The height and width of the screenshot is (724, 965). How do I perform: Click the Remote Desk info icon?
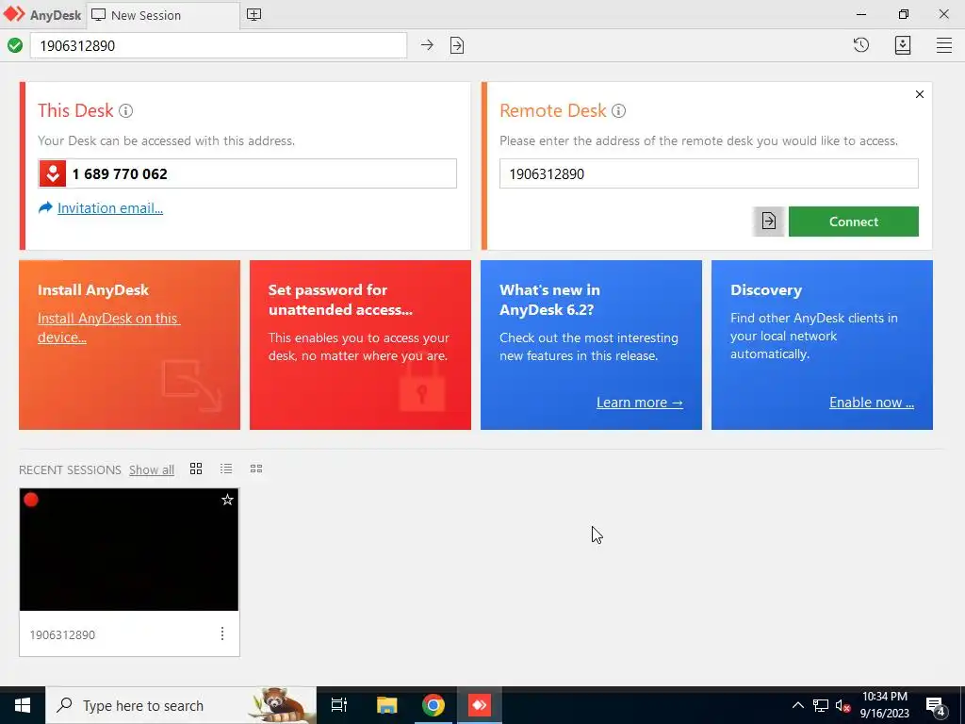(618, 111)
